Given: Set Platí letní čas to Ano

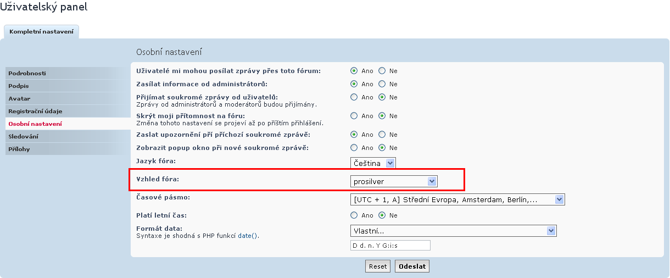Looking at the screenshot, I should click(354, 215).
